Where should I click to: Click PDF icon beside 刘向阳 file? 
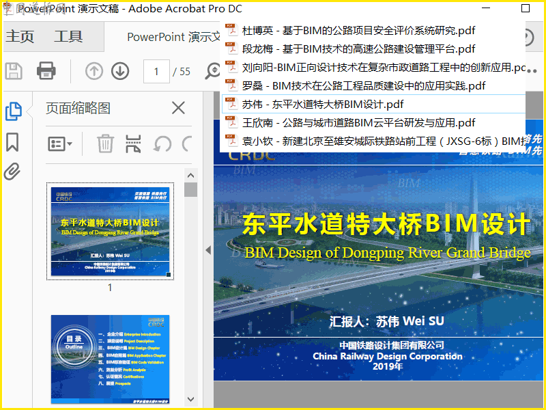(231, 67)
